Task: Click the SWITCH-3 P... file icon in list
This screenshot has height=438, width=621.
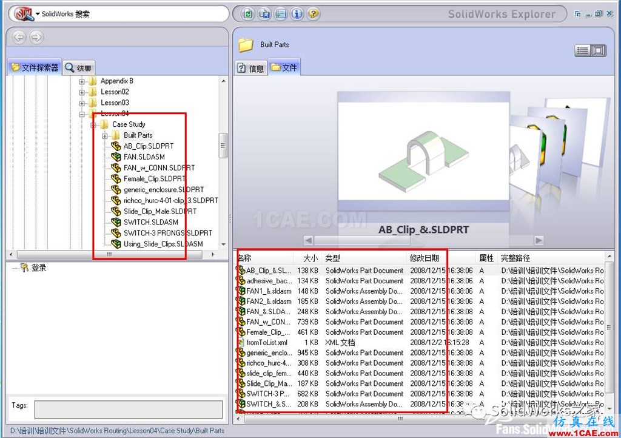Action: 241,394
